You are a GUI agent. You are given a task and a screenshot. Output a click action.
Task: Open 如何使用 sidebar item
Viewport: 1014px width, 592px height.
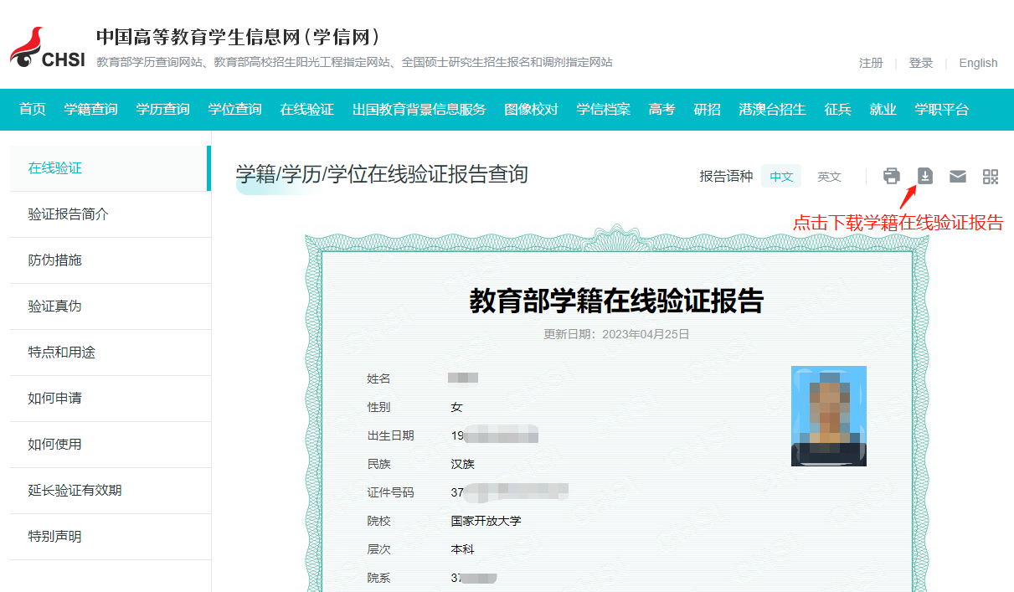click(x=109, y=445)
